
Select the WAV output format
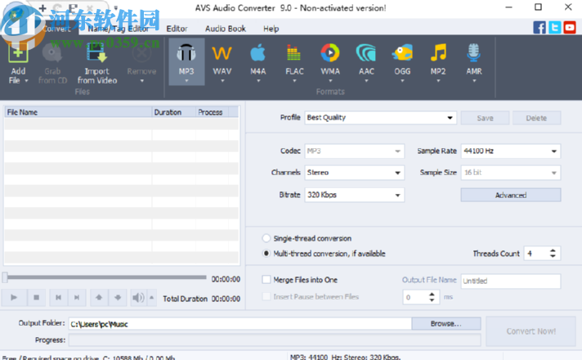point(222,53)
